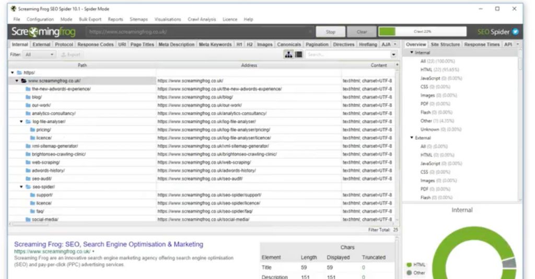Click the seo-audit/ folder icon

pyautogui.click(x=28, y=179)
